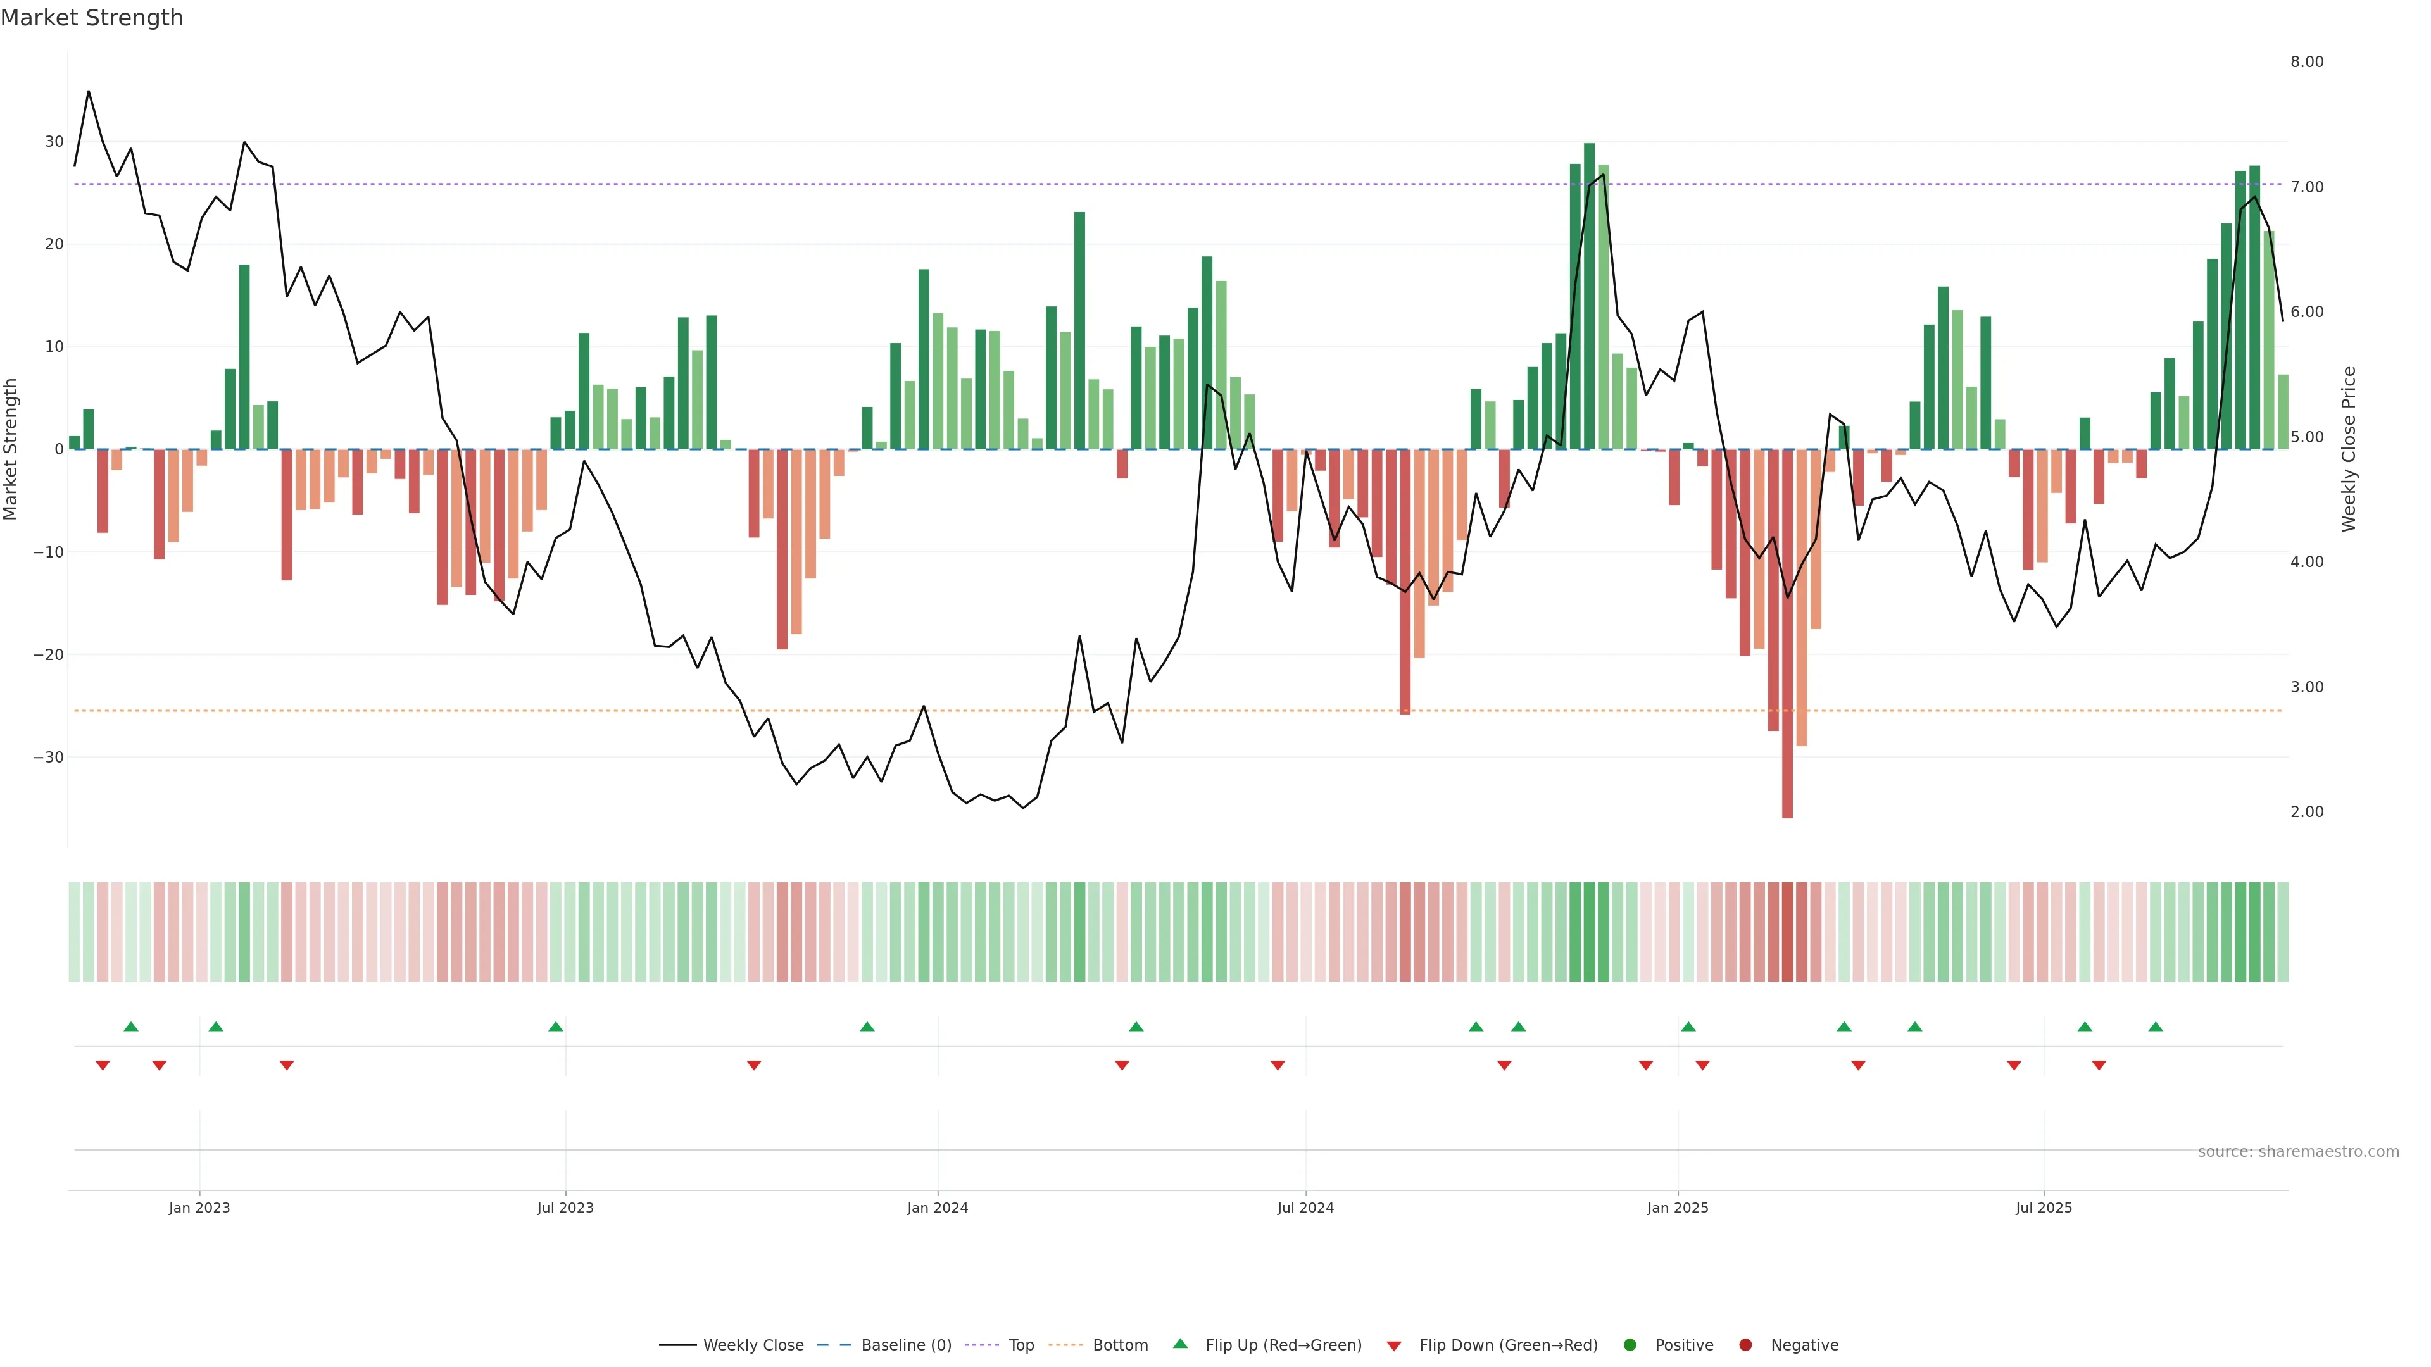This screenshot has width=2431, height=1367.
Task: Click the rightmost green flip-up triangle marker
Action: [x=2156, y=1027]
